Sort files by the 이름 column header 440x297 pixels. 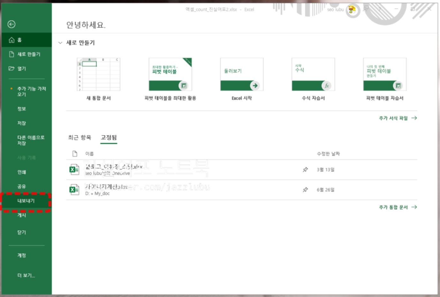click(x=89, y=154)
